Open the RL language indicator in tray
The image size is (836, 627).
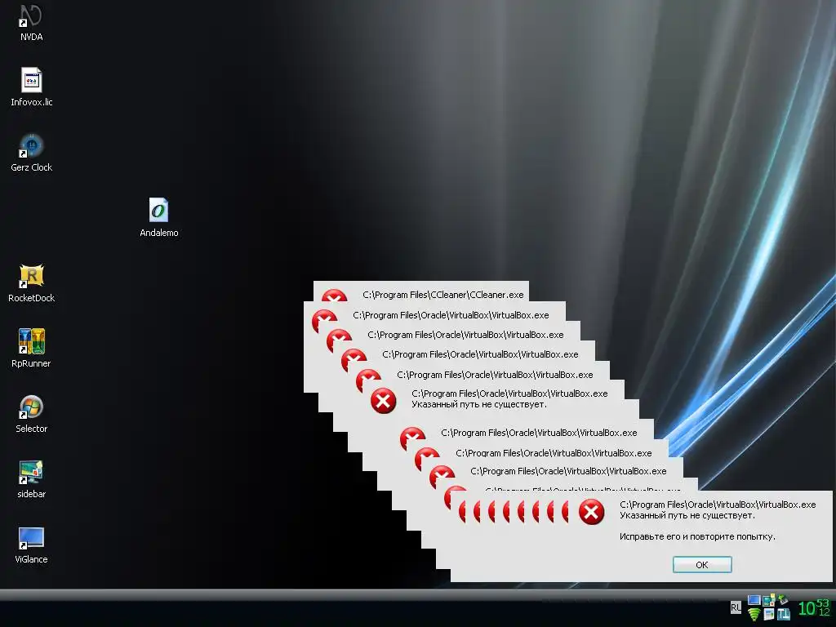point(736,607)
